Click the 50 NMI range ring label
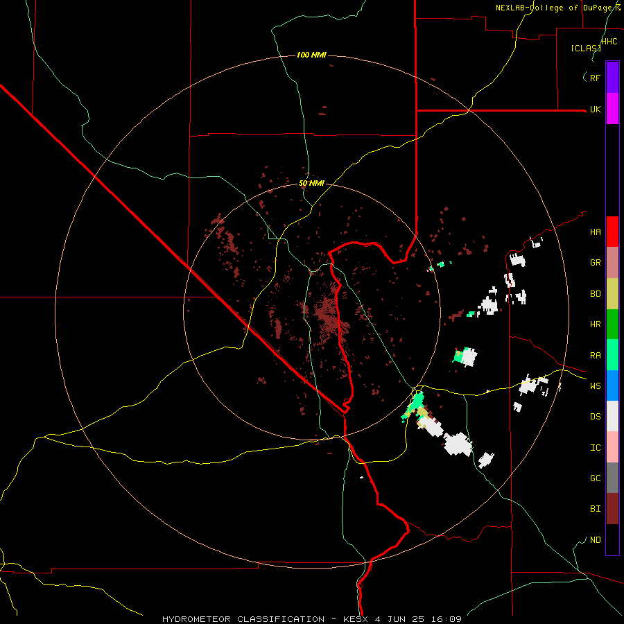The width and height of the screenshot is (624, 624). pos(311,184)
